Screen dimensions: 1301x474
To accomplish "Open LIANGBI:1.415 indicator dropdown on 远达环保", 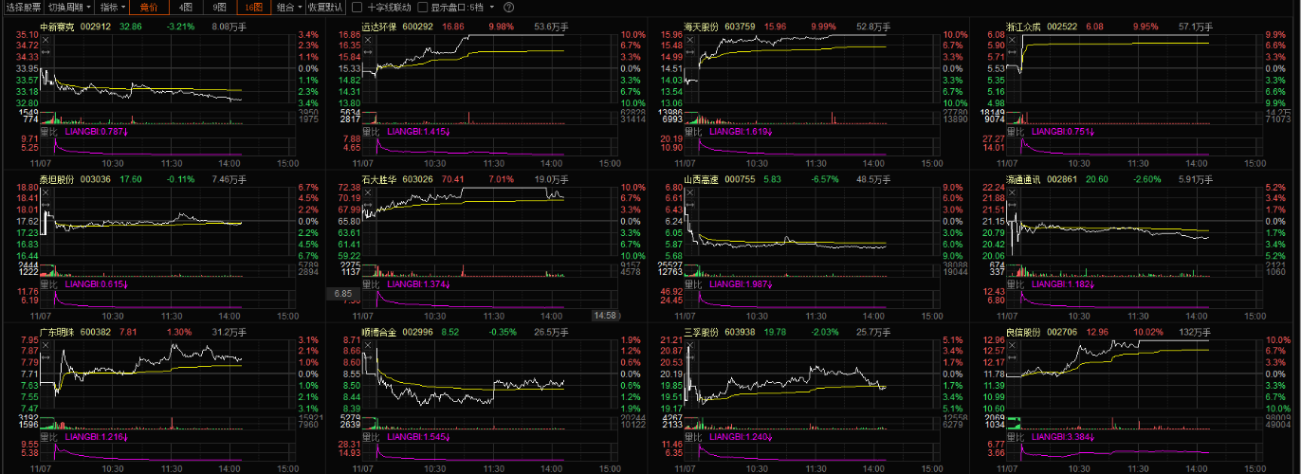I will pos(419,132).
